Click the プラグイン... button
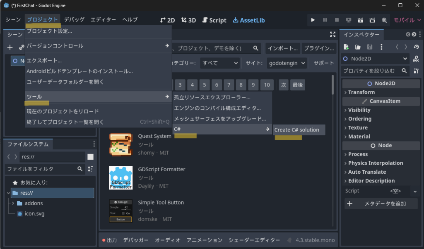This screenshot has width=424, height=249. tap(319, 48)
